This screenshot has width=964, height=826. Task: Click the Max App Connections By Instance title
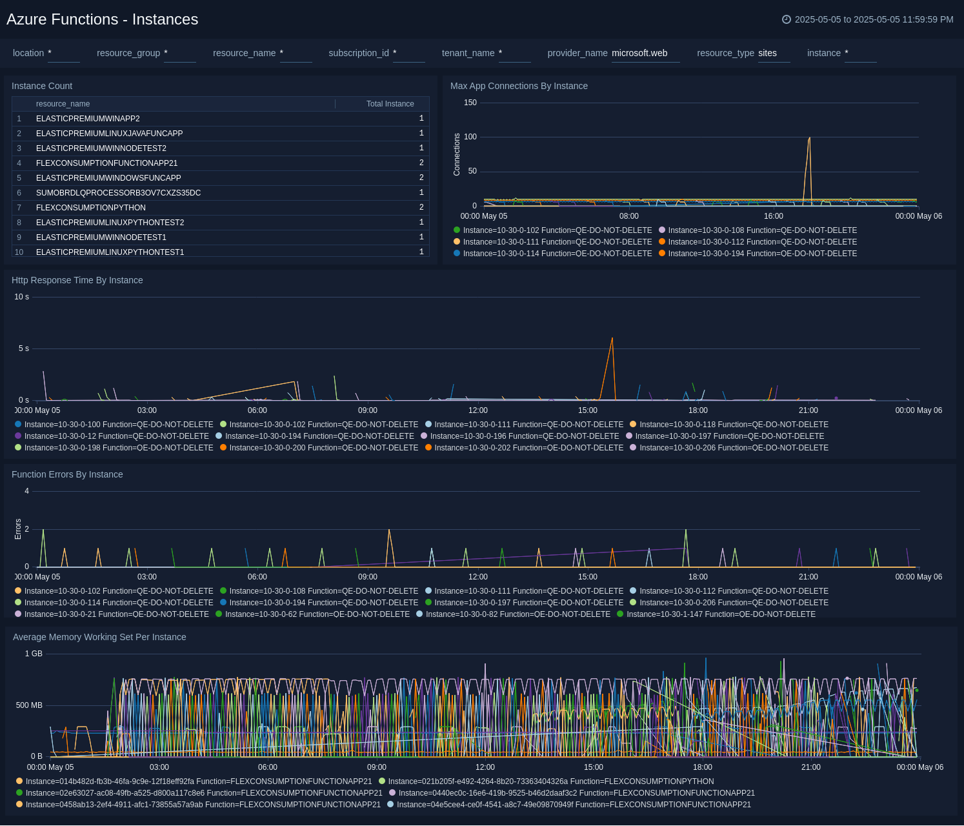tap(519, 86)
